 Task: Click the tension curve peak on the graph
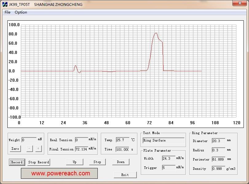click(x=156, y=33)
